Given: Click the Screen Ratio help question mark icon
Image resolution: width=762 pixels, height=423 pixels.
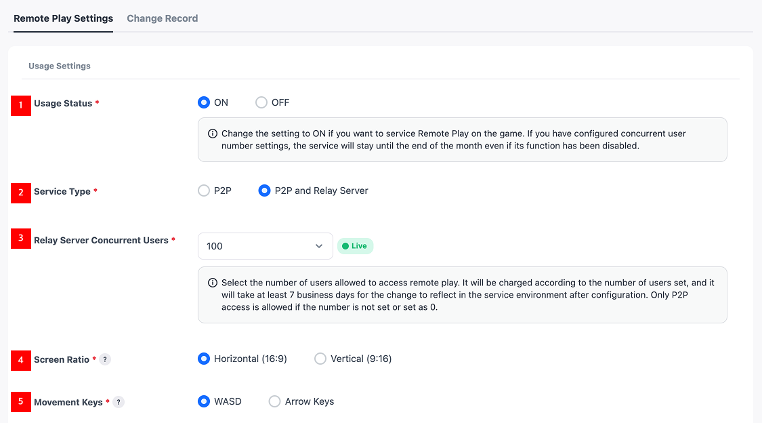Looking at the screenshot, I should [x=105, y=360].
